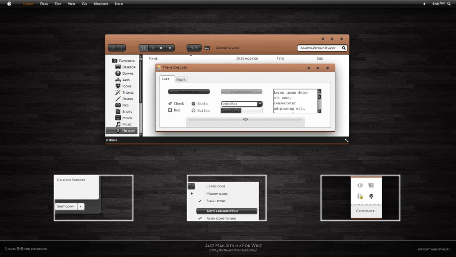Image resolution: width=456 pixels, height=257 pixels.
Task: Select the Themes sidebar item
Action: pyautogui.click(x=128, y=93)
